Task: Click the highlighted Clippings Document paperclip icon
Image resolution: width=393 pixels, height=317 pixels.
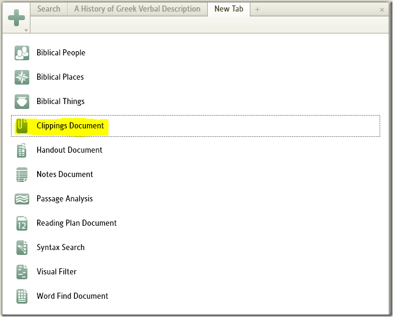Action: [22, 126]
